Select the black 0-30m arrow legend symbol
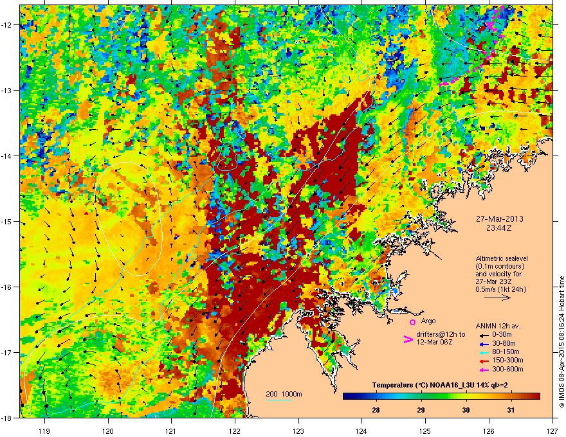This screenshot has height=437, width=566. click(483, 335)
